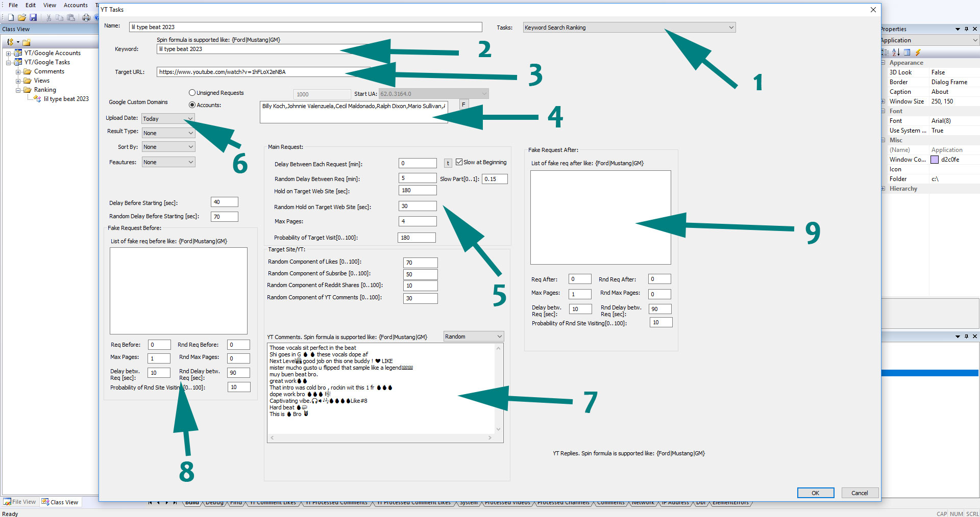Open the Upload Date dropdown

click(168, 119)
